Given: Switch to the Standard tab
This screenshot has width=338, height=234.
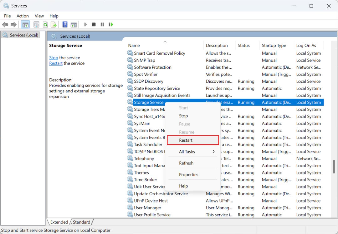Looking at the screenshot, I should 81,222.
